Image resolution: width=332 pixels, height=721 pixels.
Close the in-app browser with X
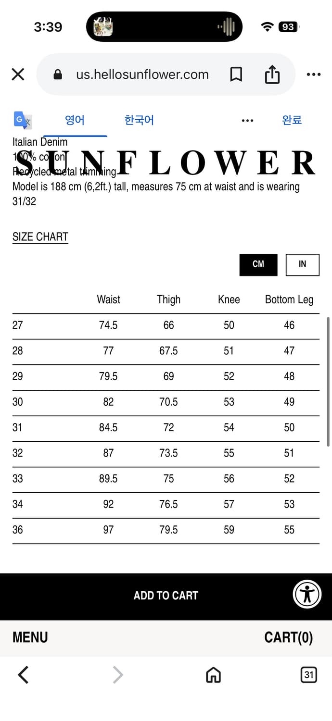[x=18, y=75]
